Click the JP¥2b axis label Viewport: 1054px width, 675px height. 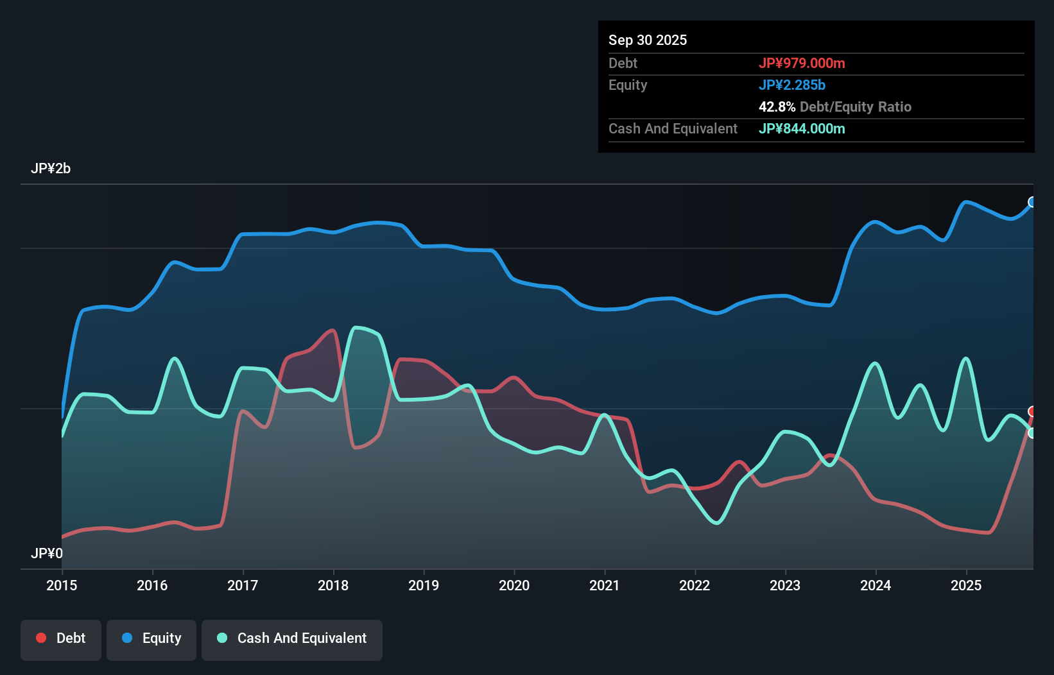click(52, 169)
